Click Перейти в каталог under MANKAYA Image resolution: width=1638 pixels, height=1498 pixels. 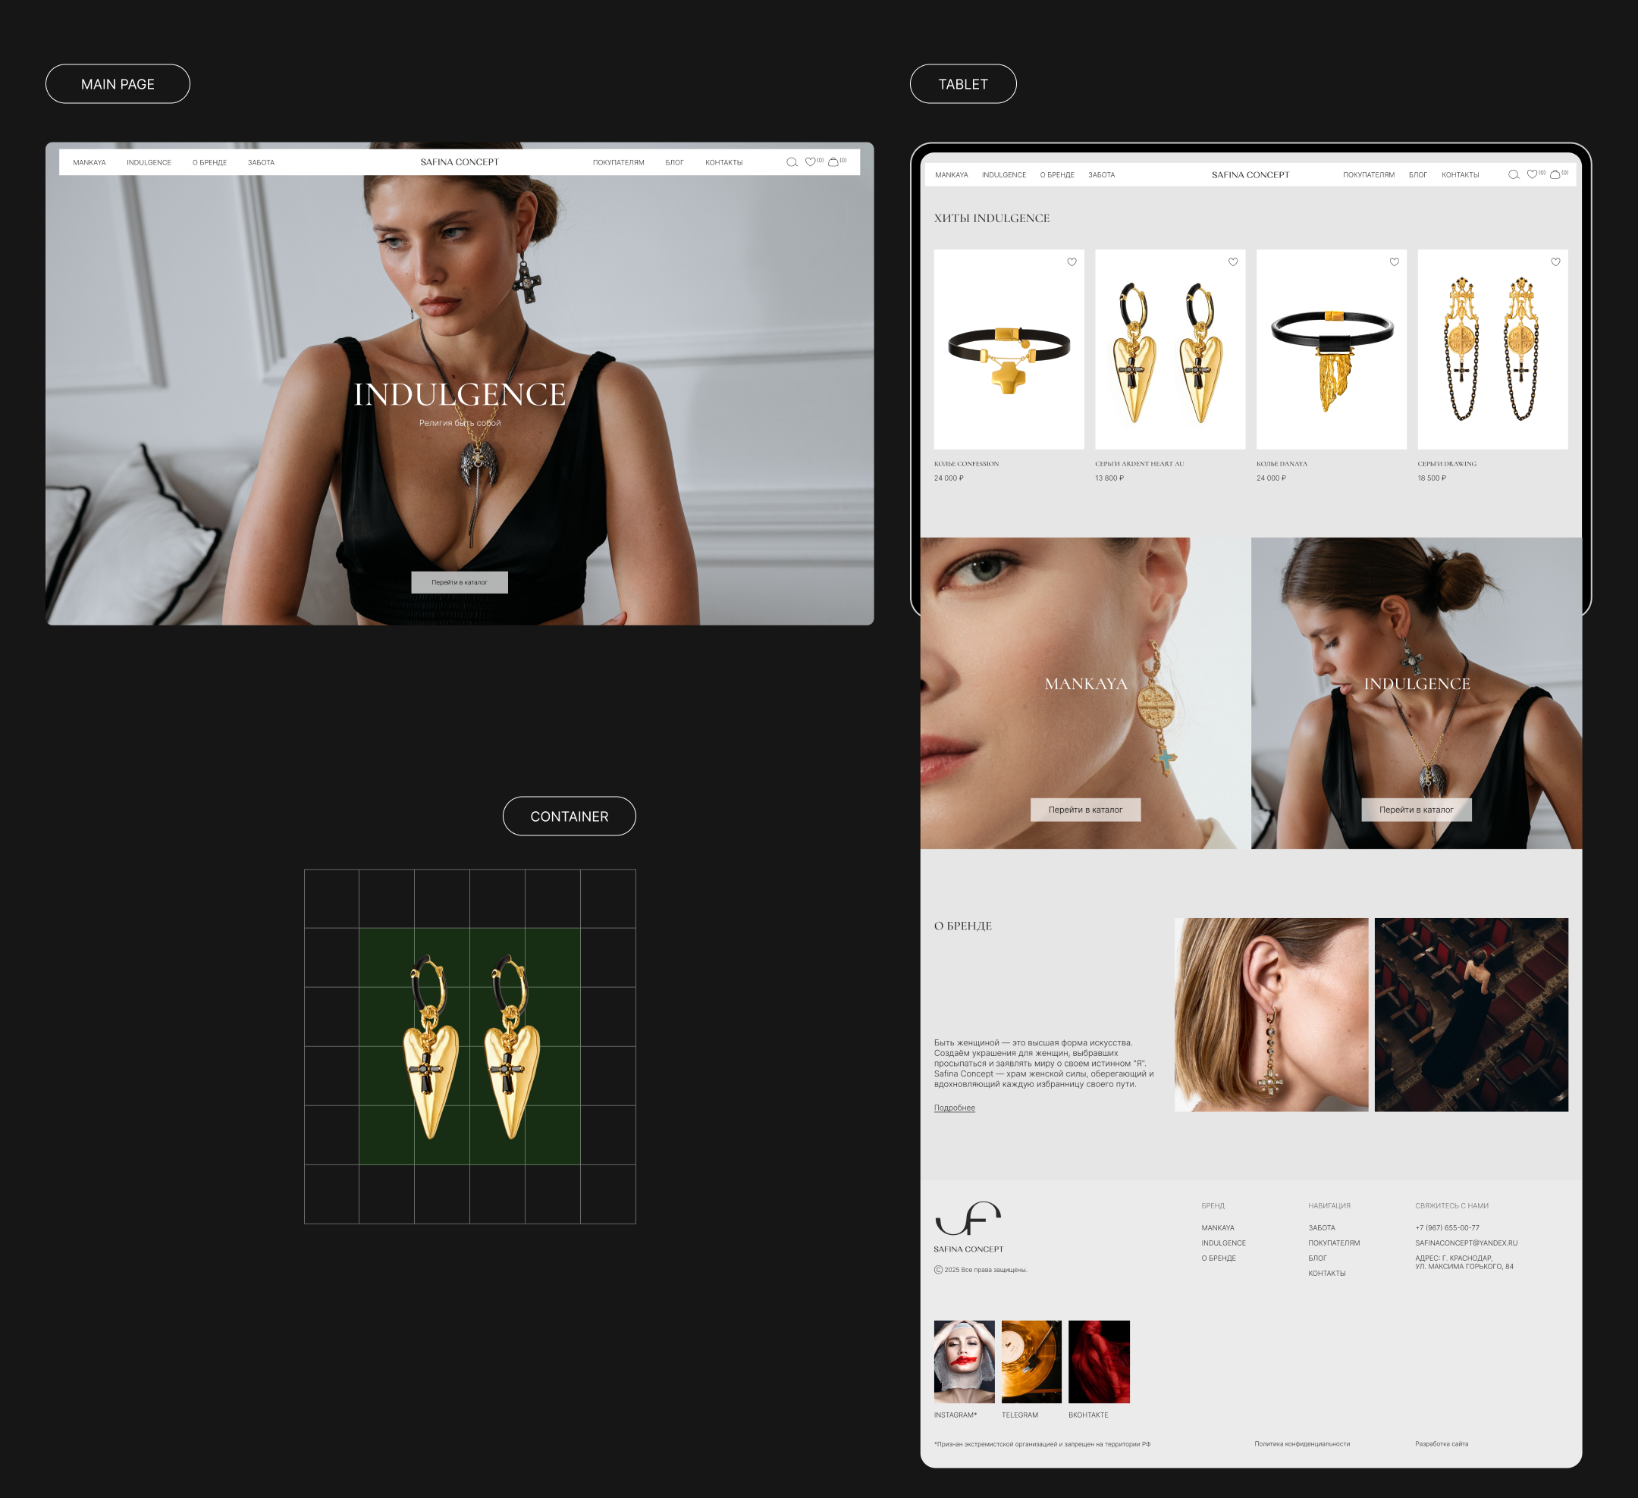click(1084, 810)
